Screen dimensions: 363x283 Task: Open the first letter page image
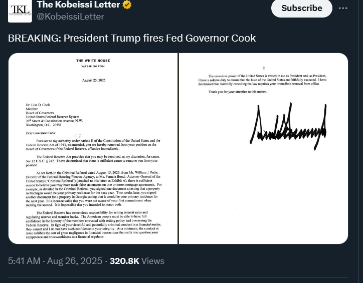(93, 148)
